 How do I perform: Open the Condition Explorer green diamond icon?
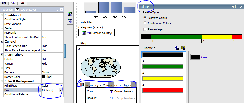[x=70, y=21]
